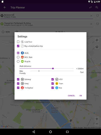
Task: Click the yellow Tram icon
Action: (x=57, y=84)
